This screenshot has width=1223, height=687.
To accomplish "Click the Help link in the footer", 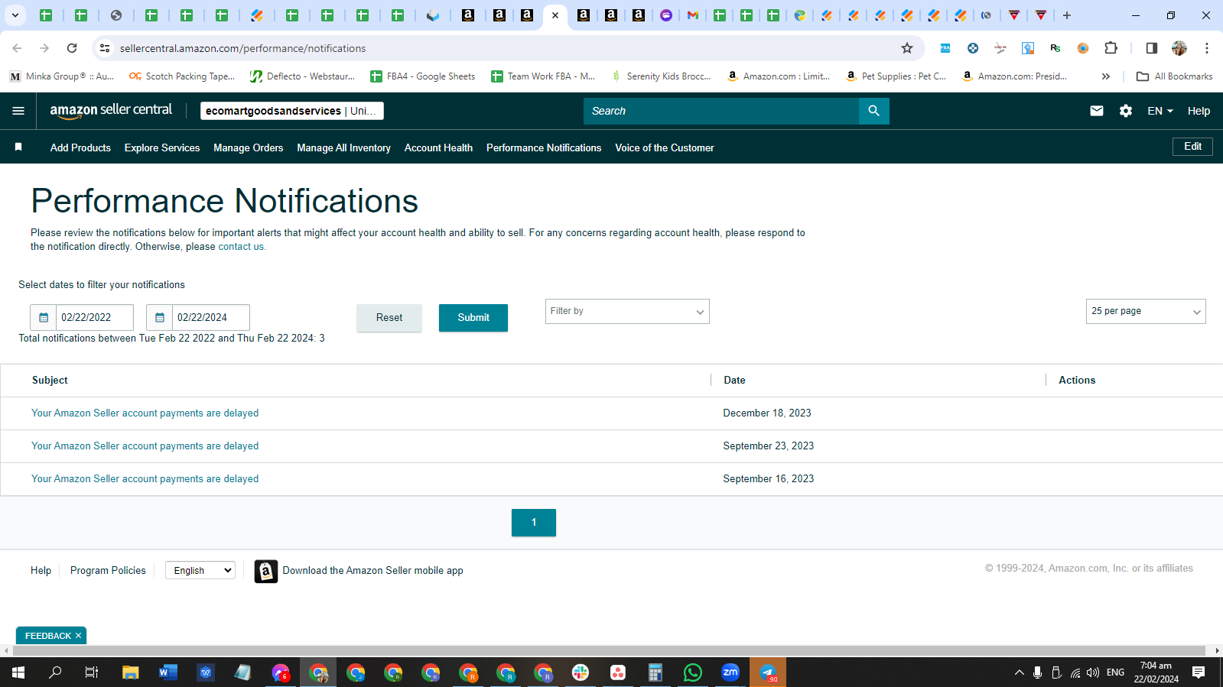I will point(41,571).
